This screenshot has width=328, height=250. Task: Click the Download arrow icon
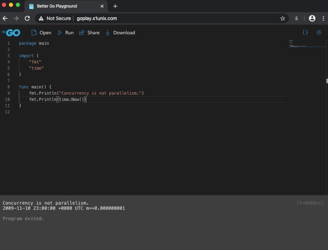[x=108, y=33]
